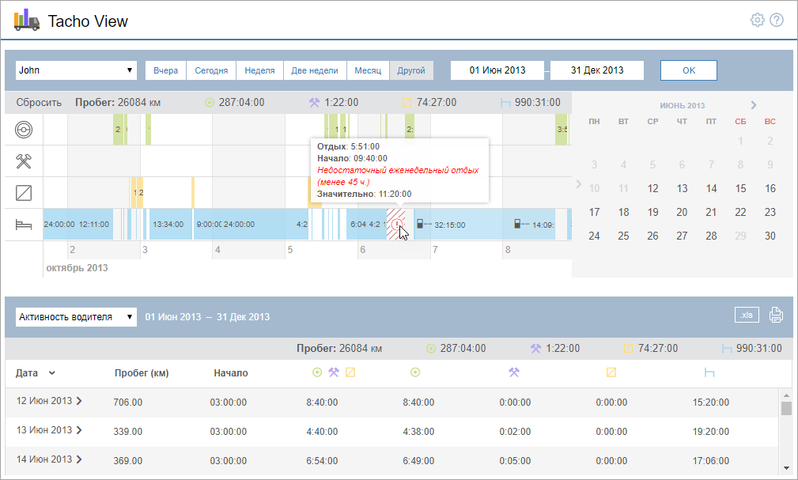Select the Месяц period tab
The height and width of the screenshot is (480, 798).
[368, 70]
